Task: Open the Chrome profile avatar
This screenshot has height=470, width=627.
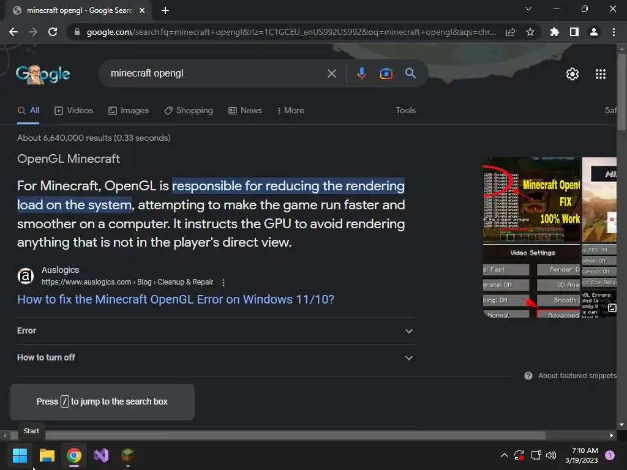Action: point(594,32)
